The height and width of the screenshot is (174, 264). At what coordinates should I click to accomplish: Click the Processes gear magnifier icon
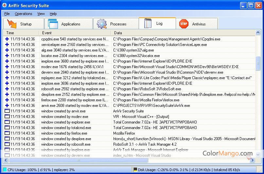pyautogui.click(x=102, y=24)
